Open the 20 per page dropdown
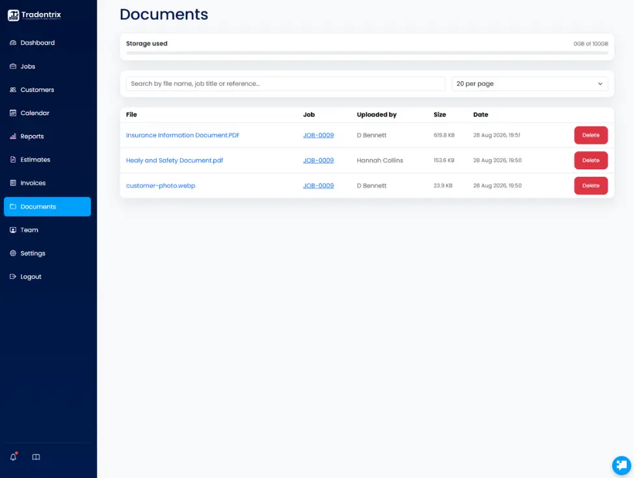This screenshot has height=478, width=634. click(x=530, y=84)
